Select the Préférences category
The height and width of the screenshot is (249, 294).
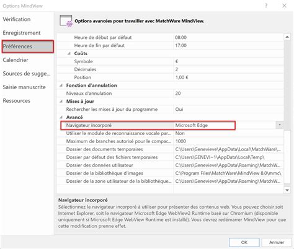pos(28,46)
